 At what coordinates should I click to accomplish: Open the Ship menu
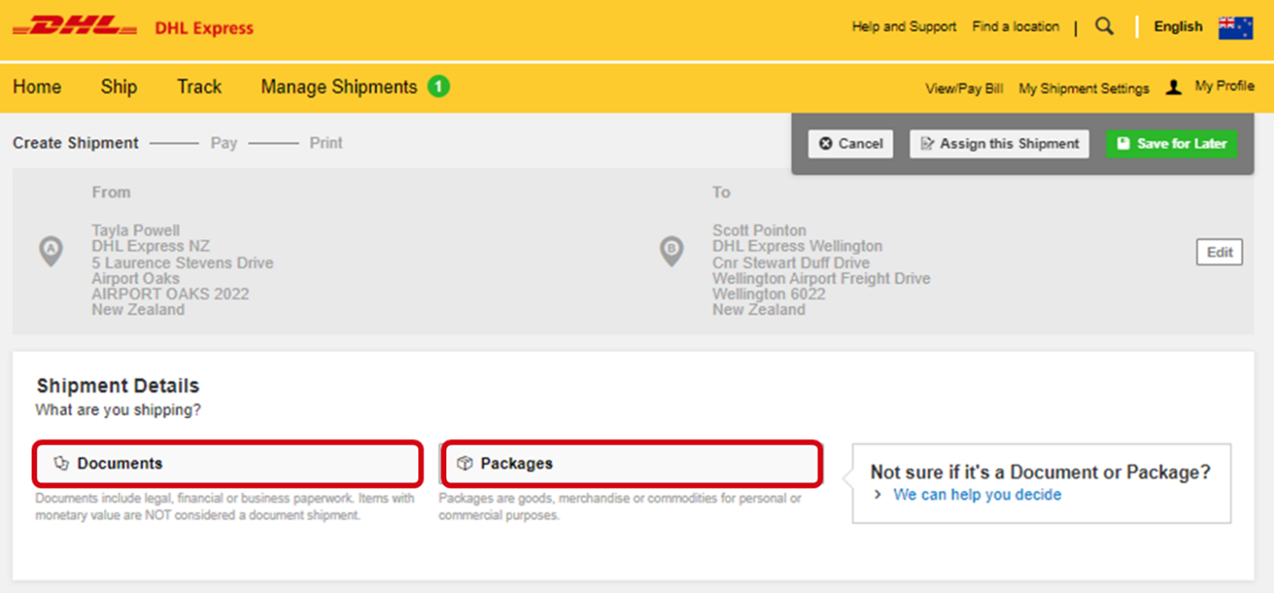coord(119,87)
